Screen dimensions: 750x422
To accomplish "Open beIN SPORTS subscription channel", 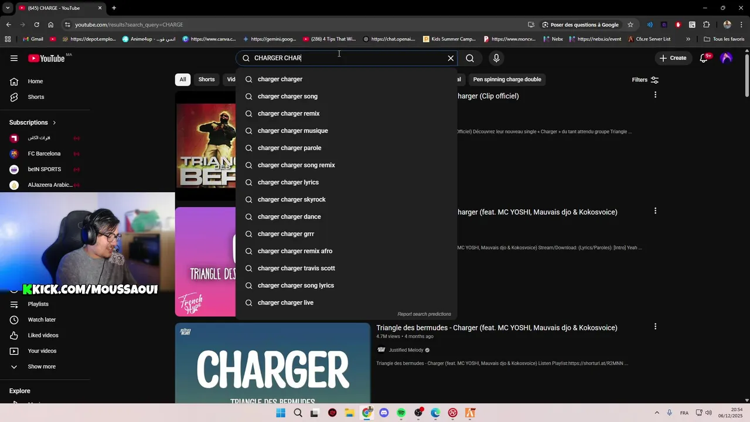I will coord(45,169).
